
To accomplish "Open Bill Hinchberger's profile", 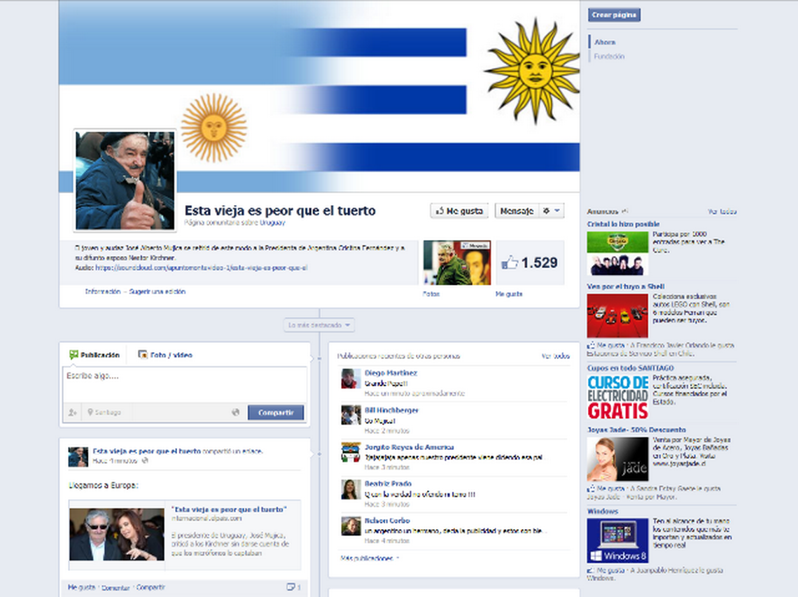I will 391,410.
